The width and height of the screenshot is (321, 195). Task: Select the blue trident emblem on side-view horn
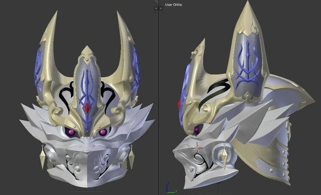click(248, 66)
